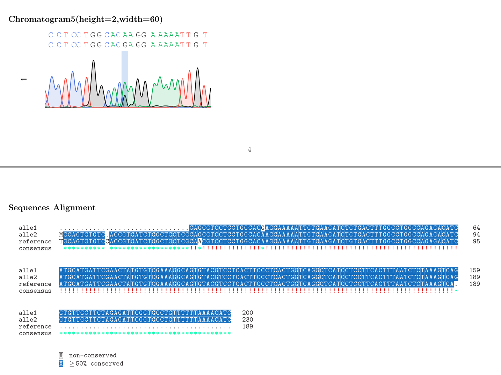Viewport: 501px width, 375px height.
Task: Click the gap dots in alle1 first block
Action: point(122,228)
